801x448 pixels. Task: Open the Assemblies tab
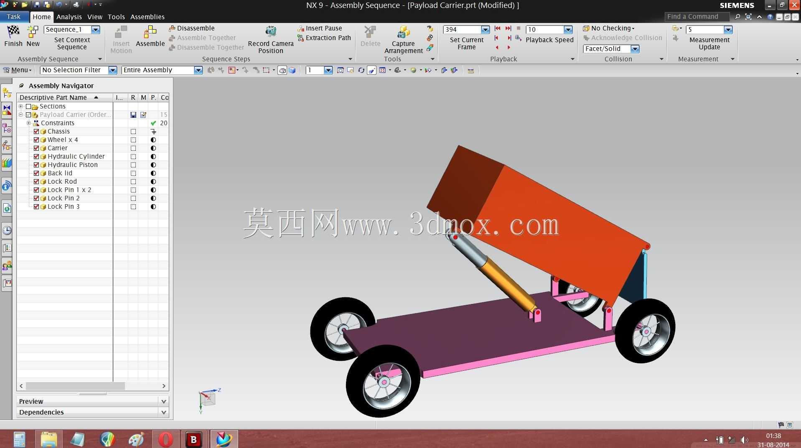pos(147,17)
